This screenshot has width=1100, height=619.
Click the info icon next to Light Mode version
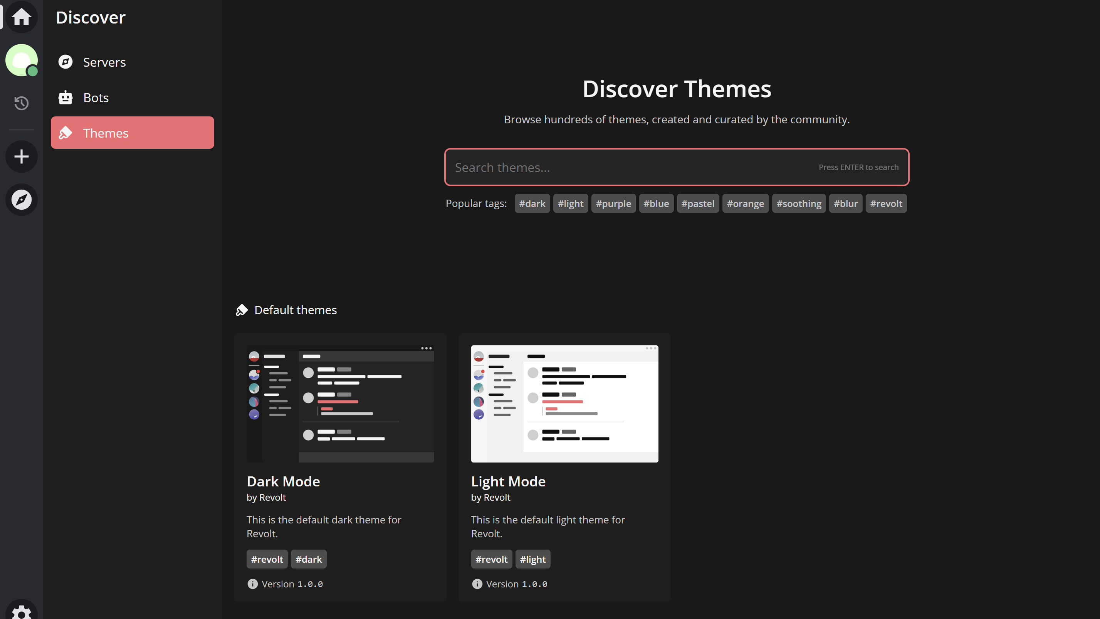pos(477,584)
